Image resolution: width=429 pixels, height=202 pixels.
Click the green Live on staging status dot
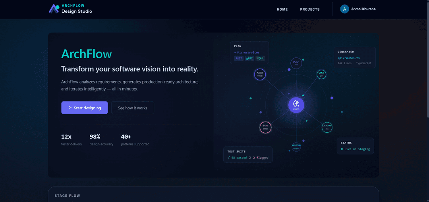tap(342, 149)
